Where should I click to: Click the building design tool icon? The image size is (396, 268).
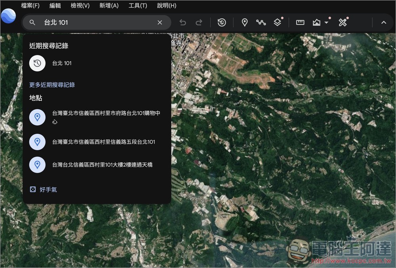[316, 23]
